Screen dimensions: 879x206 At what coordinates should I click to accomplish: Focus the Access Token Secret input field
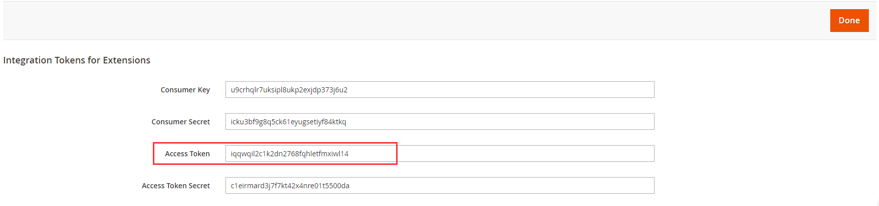click(439, 186)
